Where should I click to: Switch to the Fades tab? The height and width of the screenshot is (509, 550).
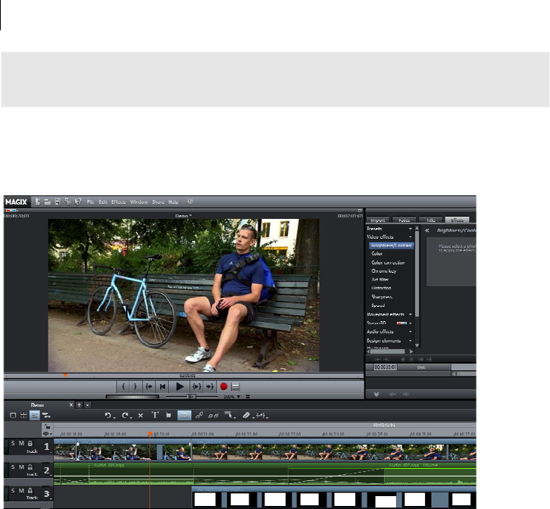point(404,220)
